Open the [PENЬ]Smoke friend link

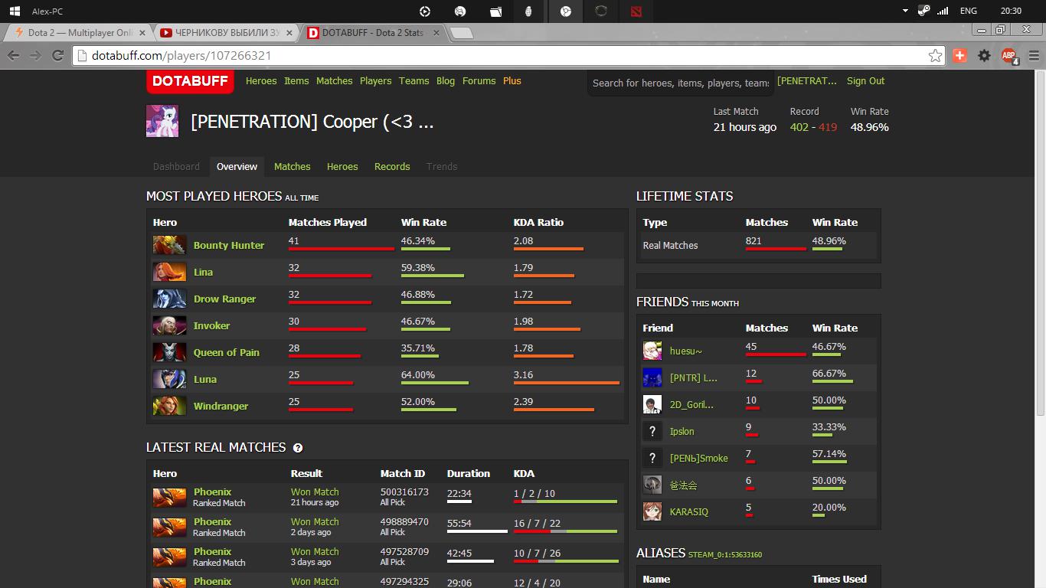point(699,458)
